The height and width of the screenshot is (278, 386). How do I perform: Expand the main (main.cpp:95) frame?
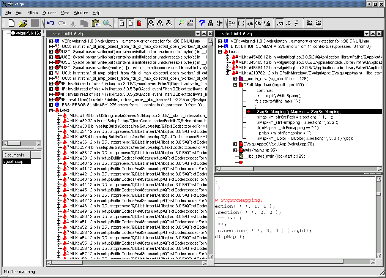[x=235, y=150]
